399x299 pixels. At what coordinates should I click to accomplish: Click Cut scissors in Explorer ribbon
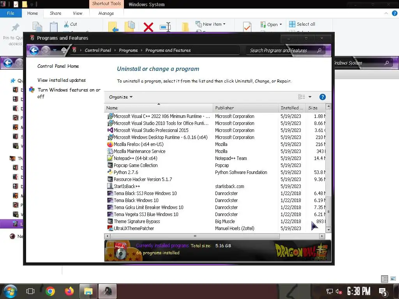[x=66, y=24]
